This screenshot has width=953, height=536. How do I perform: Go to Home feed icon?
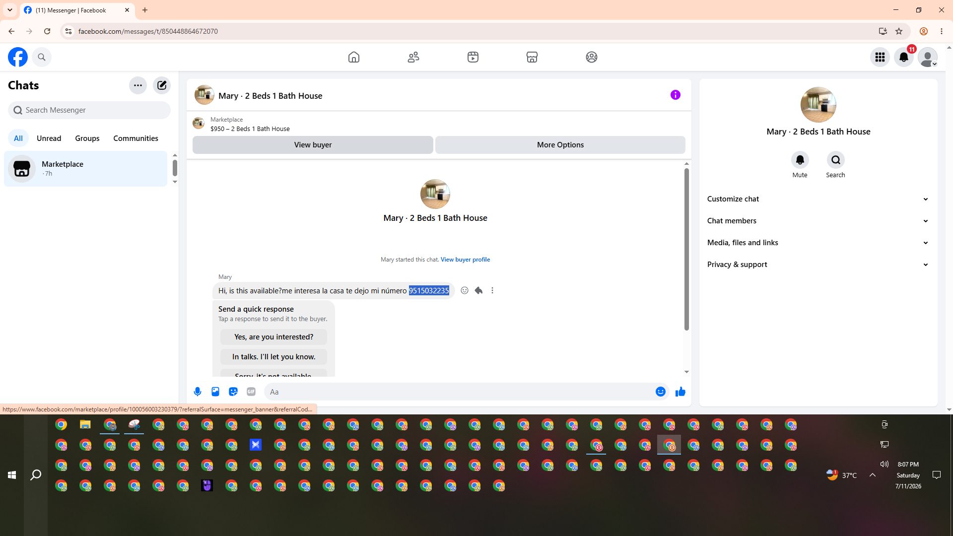tap(354, 57)
